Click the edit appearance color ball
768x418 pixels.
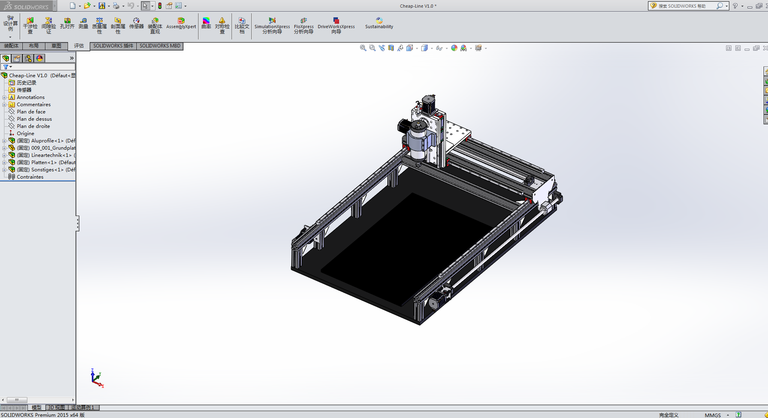pos(454,48)
